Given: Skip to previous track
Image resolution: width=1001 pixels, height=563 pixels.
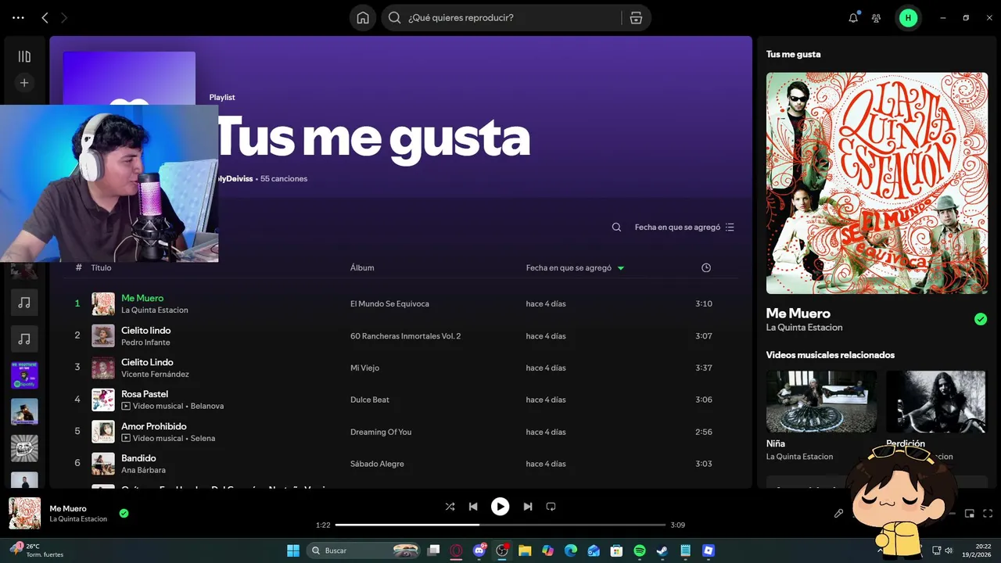Looking at the screenshot, I should (x=473, y=507).
